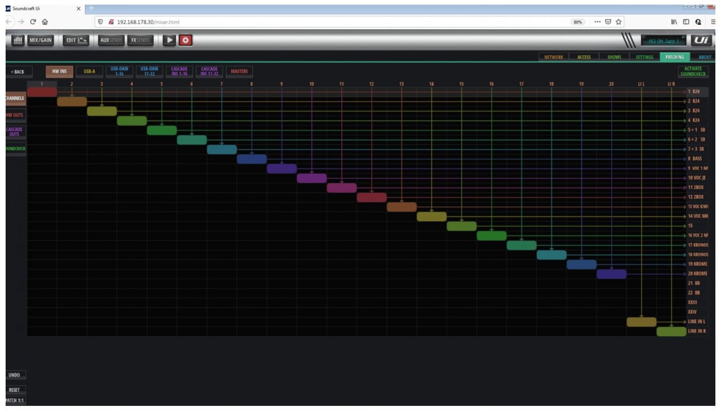
Task: Reload the mixer page
Action: [33, 22]
